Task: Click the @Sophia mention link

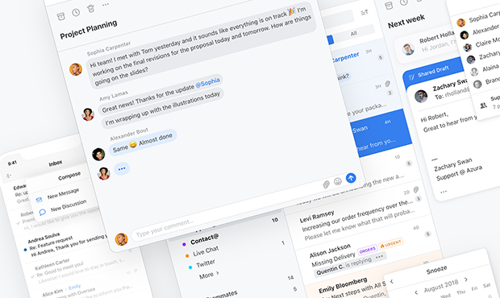Action: [x=207, y=83]
